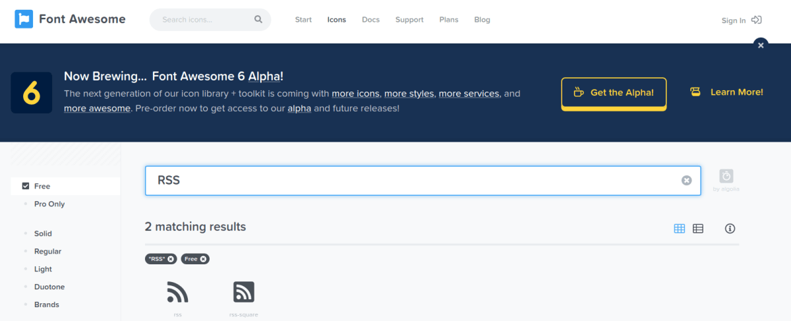Focus the main RSS search box
791x321 pixels.
click(423, 181)
